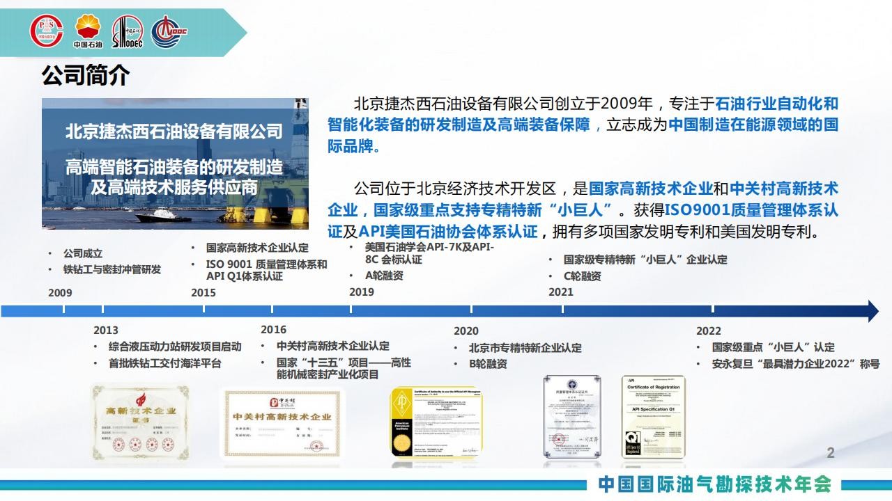Select the bullet ISO 9001 质量管理体系和API Q1体系认证
Viewport: 892px width, 501px height.
pos(266,270)
